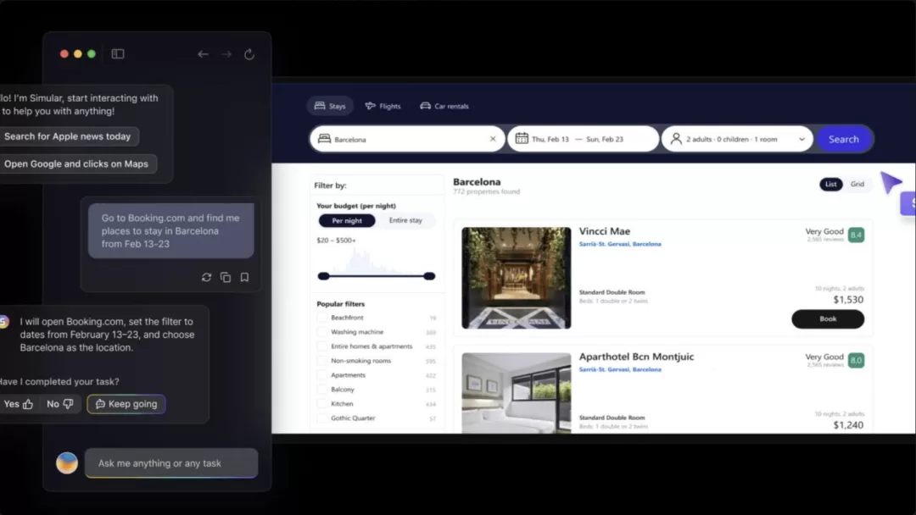Check Entire homes & apartments filter

click(x=322, y=346)
